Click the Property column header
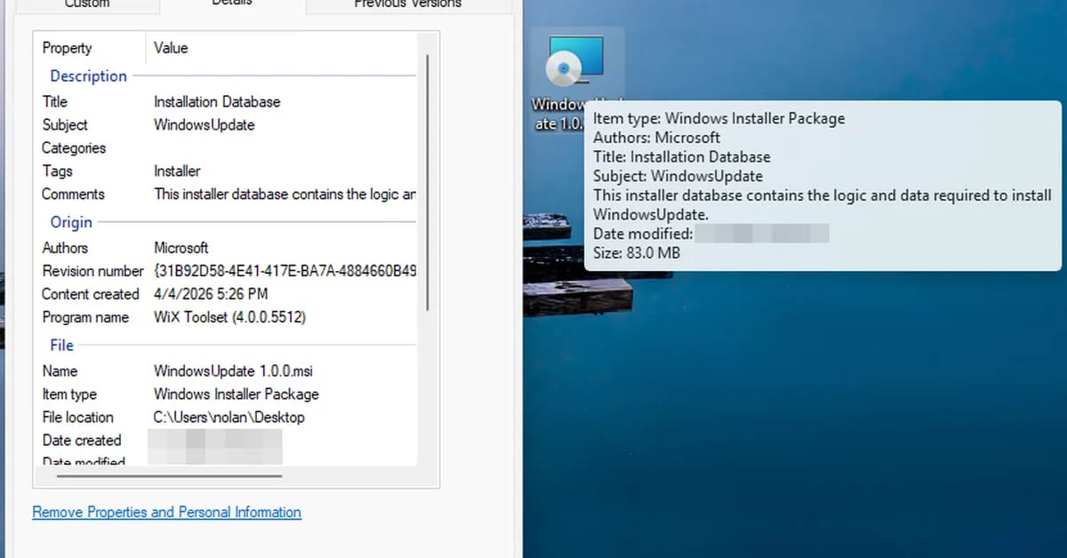The height and width of the screenshot is (558, 1067). tap(67, 48)
